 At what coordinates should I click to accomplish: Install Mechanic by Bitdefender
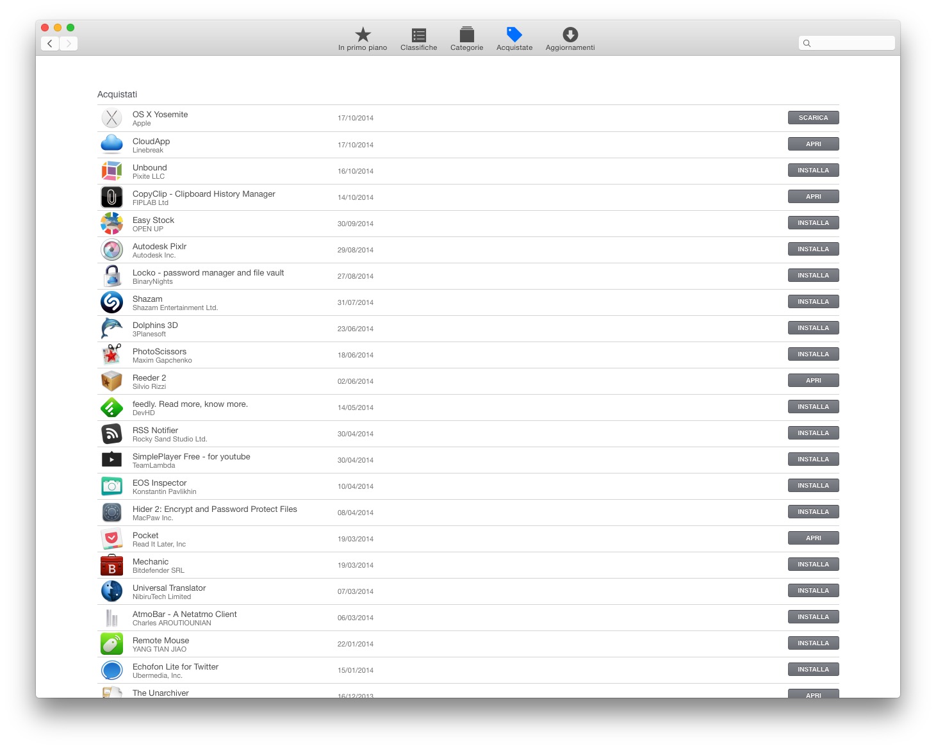[814, 564]
